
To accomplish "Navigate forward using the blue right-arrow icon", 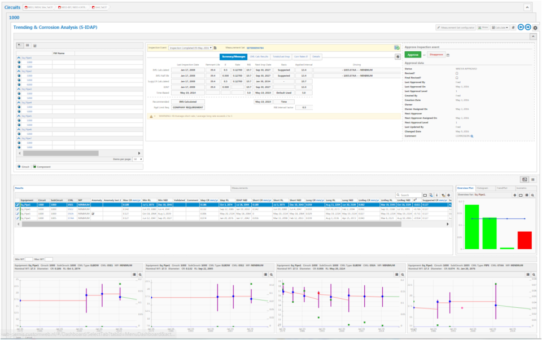I will 528,27.
